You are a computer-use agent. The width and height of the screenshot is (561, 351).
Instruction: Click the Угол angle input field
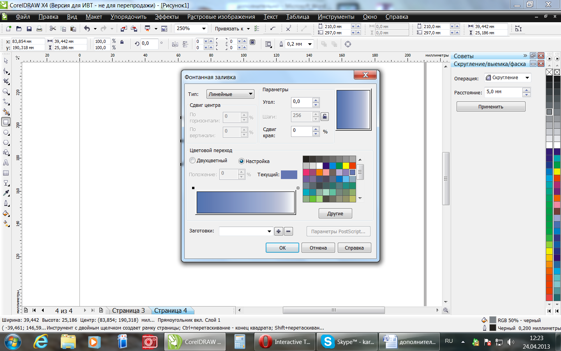[x=302, y=103]
